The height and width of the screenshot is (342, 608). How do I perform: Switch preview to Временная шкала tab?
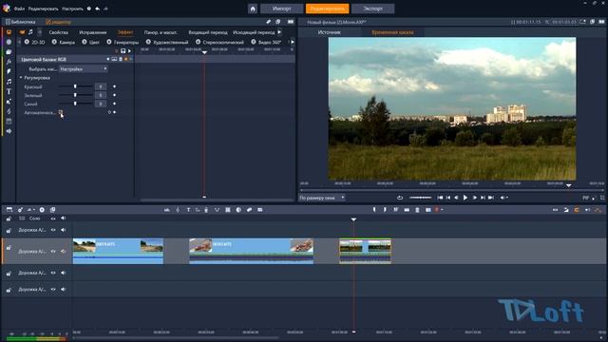pyautogui.click(x=392, y=32)
